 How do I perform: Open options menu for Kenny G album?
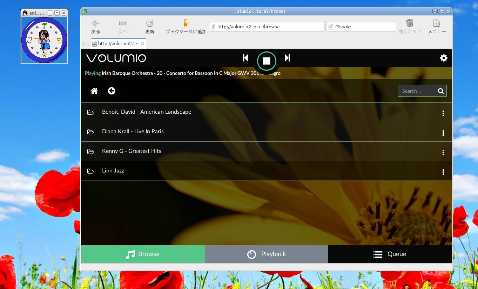click(x=443, y=153)
